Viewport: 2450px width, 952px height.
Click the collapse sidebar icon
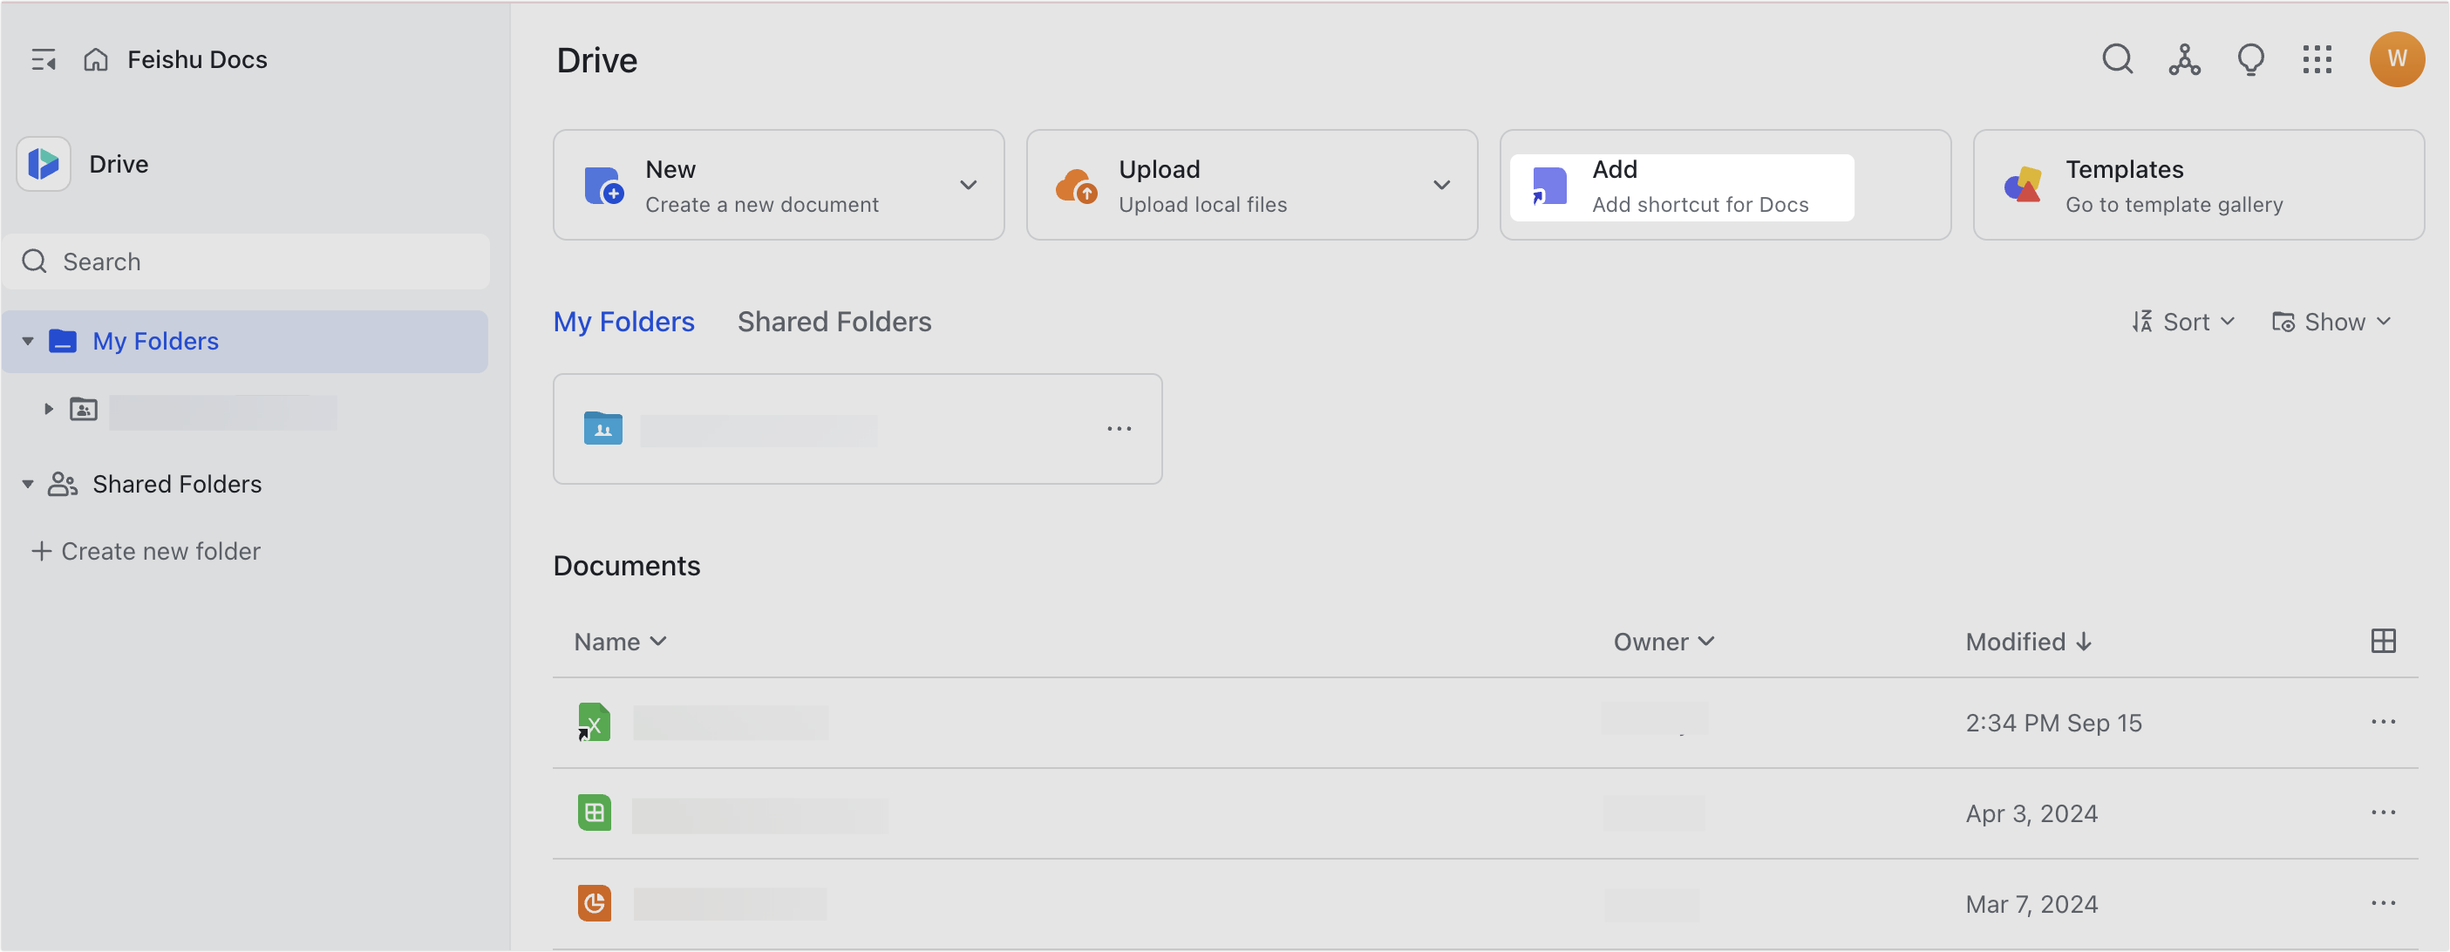pos(43,59)
